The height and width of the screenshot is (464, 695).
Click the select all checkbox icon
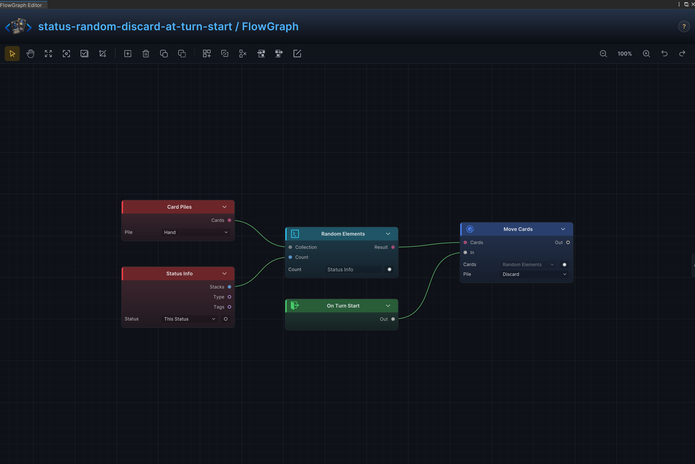(x=84, y=54)
